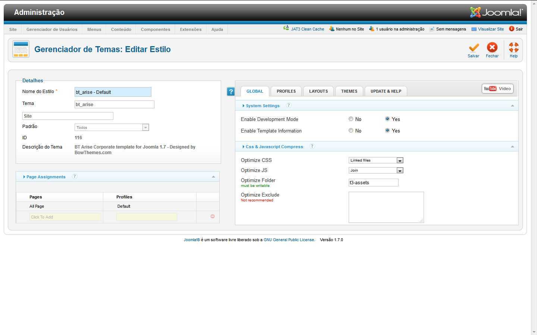Select No for Enable Template Information
537x335 pixels.
[351, 131]
